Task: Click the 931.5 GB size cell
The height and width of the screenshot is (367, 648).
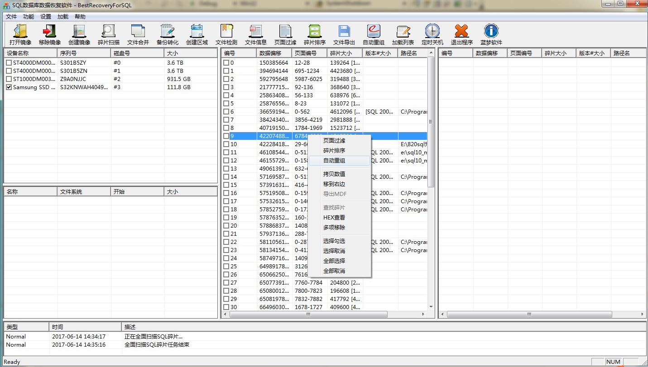Action: (179, 79)
